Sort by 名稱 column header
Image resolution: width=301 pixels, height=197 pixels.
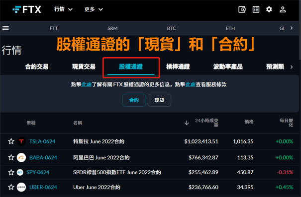(x=78, y=123)
